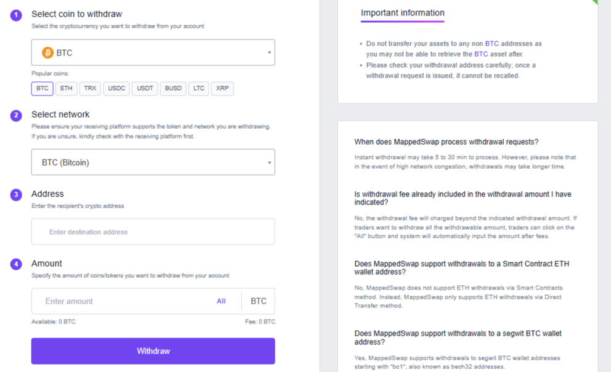611x372 pixels.
Task: Pick USDC from popular coins
Action: (116, 89)
